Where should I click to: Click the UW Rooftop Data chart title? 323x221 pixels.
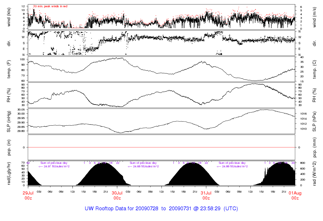point(161,209)
